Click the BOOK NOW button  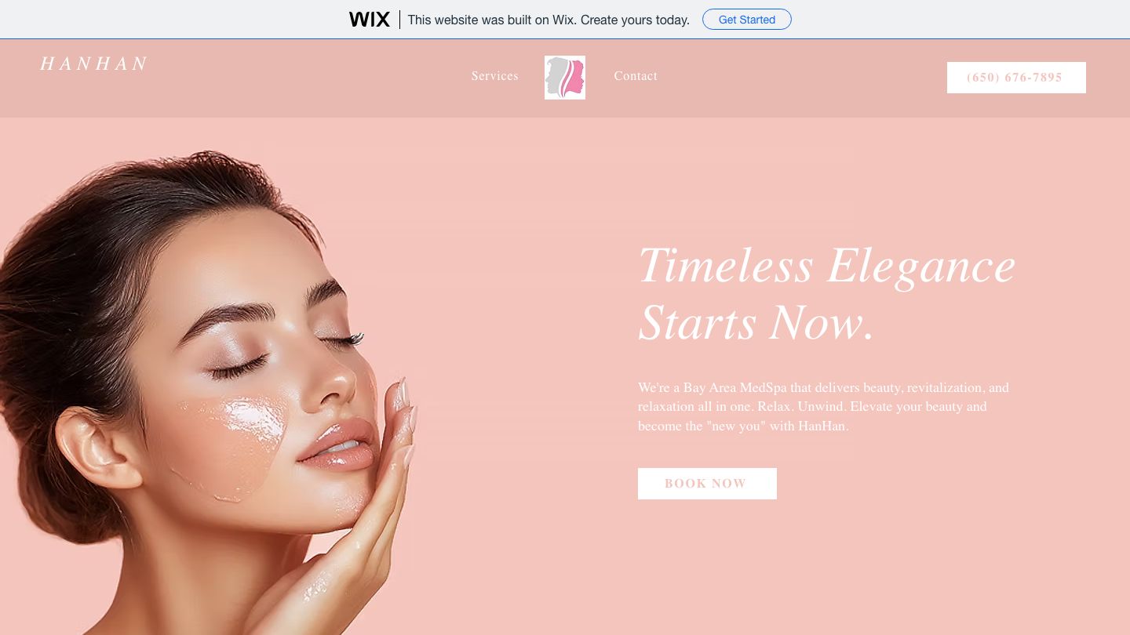click(707, 484)
